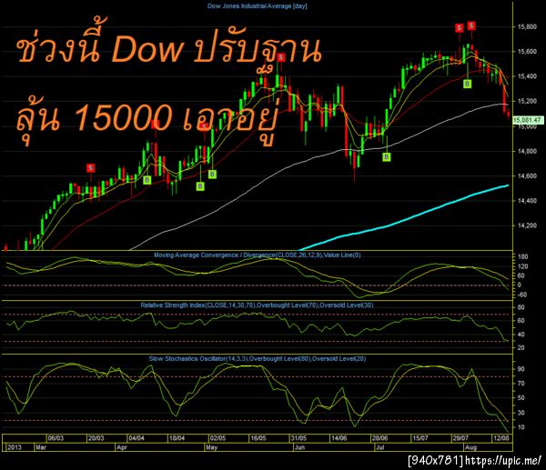Click the Jul month label
546x470 pixels.
(x=380, y=447)
